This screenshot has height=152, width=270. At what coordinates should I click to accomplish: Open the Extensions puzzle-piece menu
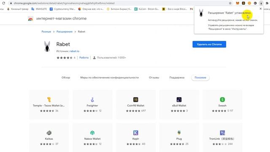point(267,3)
